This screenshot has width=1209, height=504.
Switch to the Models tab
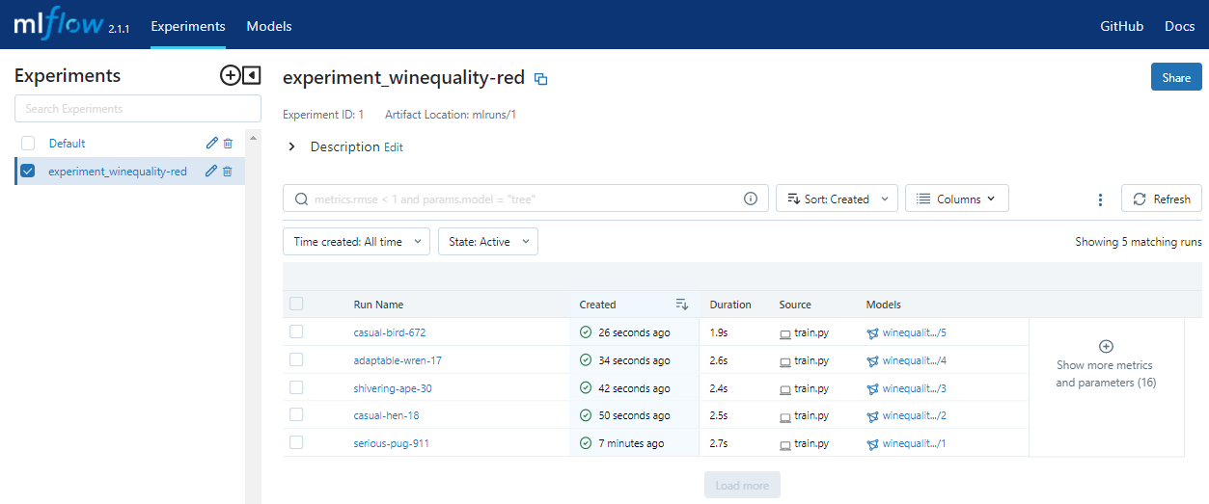pos(269,26)
